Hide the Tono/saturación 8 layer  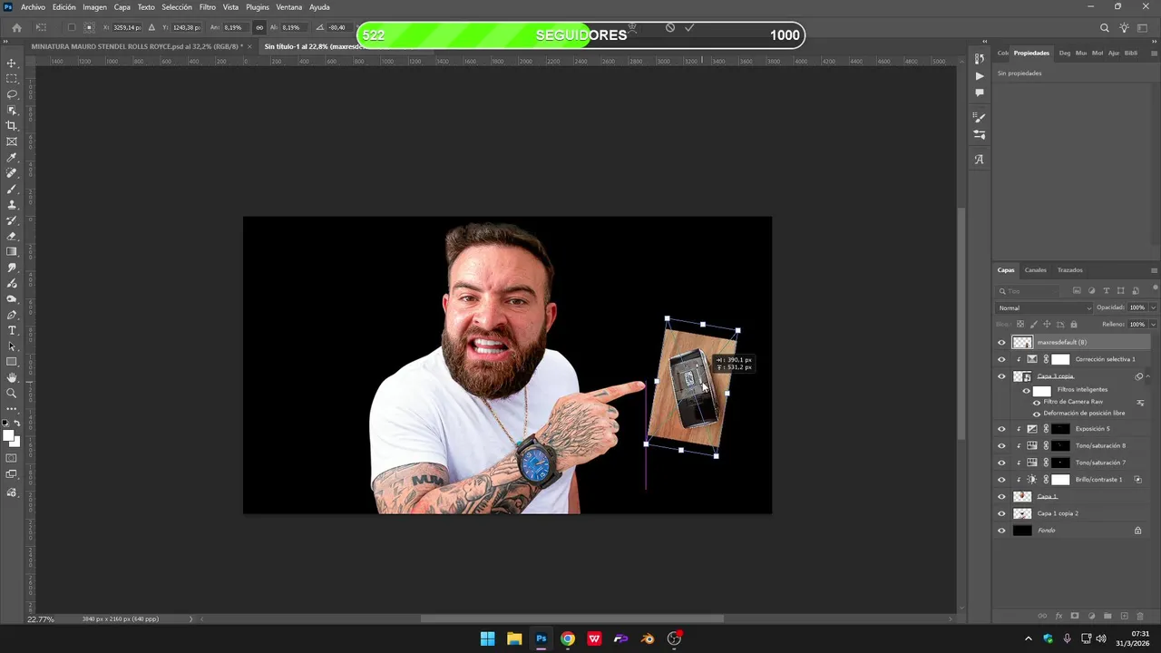point(1001,446)
